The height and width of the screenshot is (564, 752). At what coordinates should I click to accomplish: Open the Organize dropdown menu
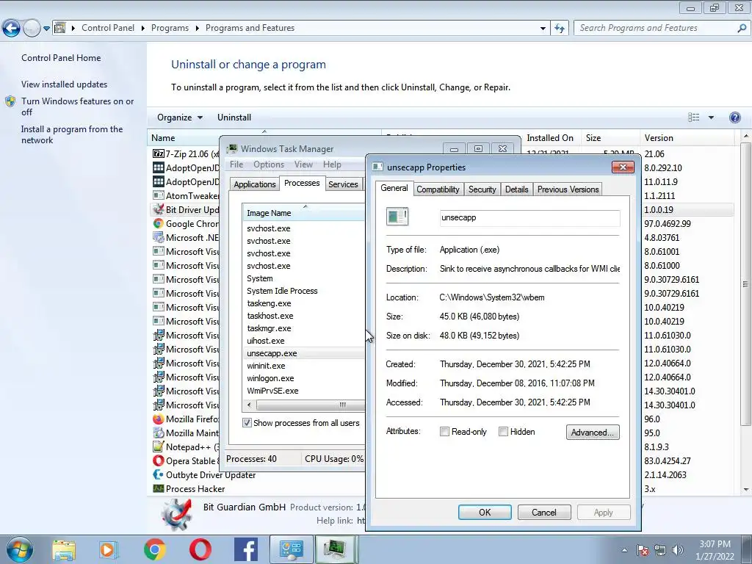coord(180,117)
